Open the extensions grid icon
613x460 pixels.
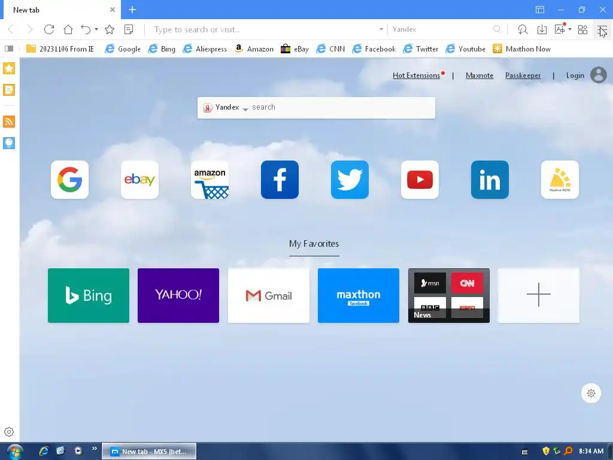point(582,29)
